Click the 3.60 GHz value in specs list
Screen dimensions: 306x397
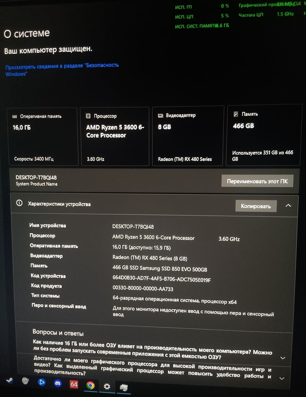click(x=229, y=239)
